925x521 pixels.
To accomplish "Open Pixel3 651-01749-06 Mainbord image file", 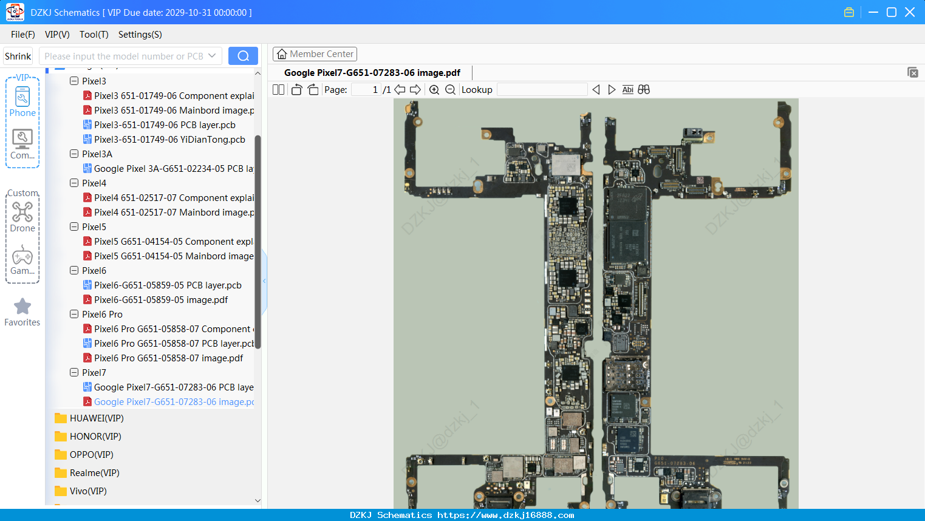I will click(168, 110).
